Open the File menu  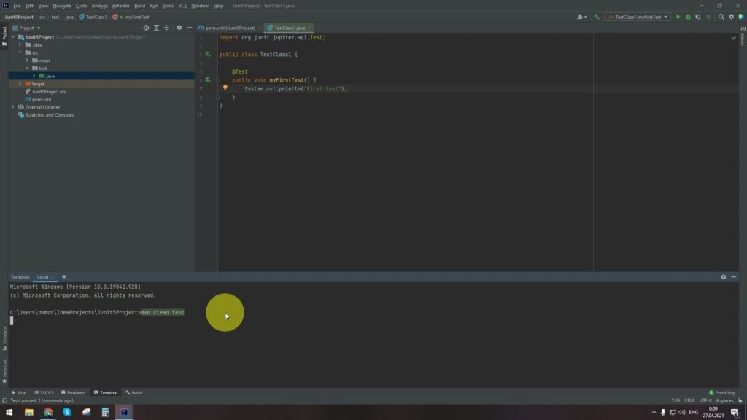click(x=17, y=6)
